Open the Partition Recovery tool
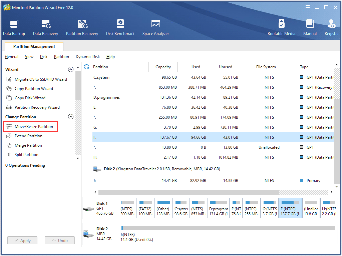This screenshot has height=256, width=342. click(82, 27)
